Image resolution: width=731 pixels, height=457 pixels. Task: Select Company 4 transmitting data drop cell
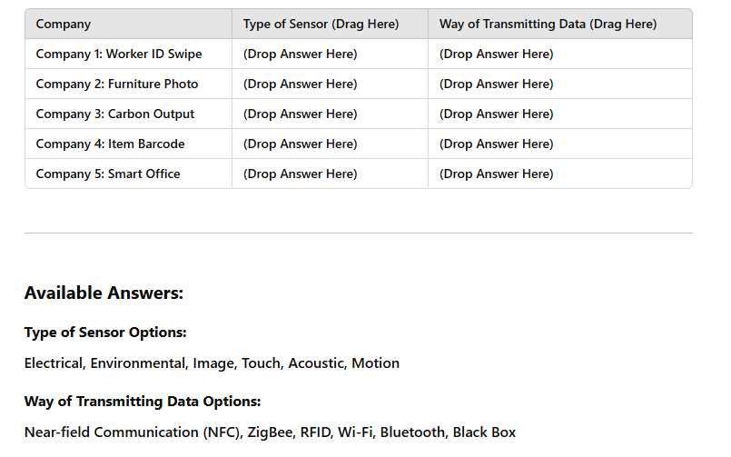(497, 144)
